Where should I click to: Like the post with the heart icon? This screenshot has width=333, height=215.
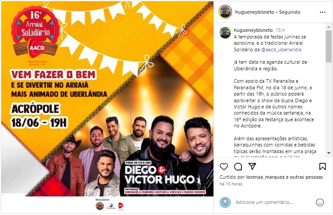tap(224, 167)
